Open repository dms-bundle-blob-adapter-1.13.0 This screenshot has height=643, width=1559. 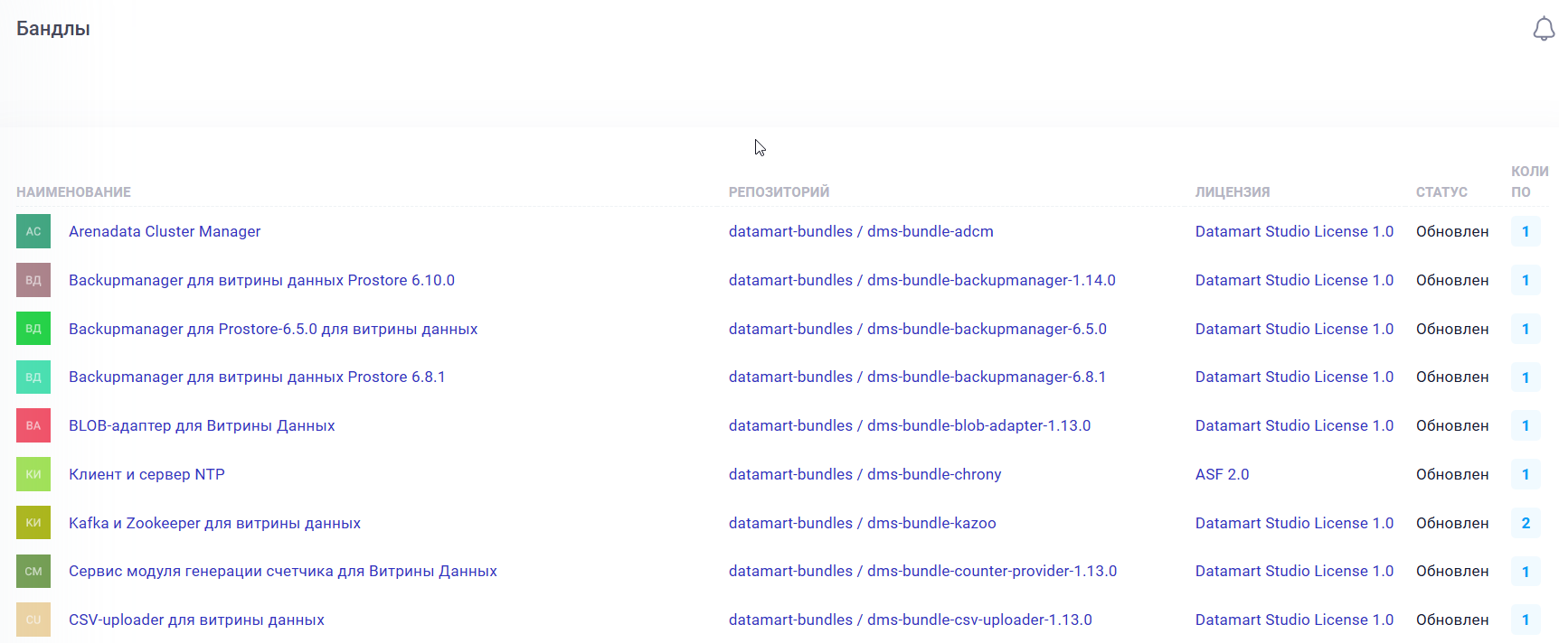[x=909, y=425]
